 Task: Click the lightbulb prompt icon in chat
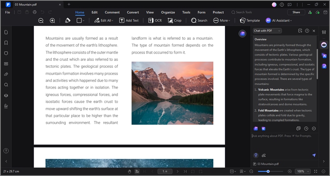[256, 155]
